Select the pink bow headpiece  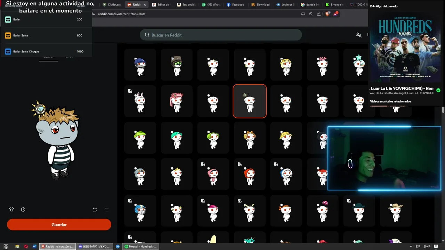pos(323,65)
